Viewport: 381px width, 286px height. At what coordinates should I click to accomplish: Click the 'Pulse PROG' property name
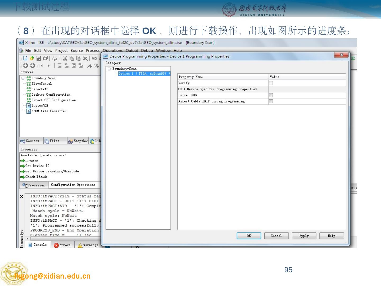point(188,95)
